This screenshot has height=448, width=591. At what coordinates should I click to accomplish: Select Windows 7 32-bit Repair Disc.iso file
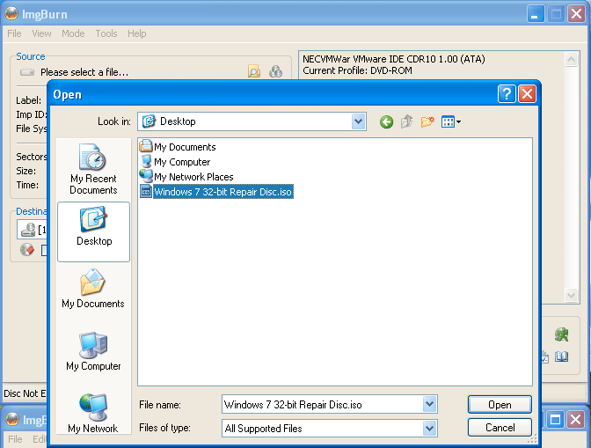click(x=216, y=192)
